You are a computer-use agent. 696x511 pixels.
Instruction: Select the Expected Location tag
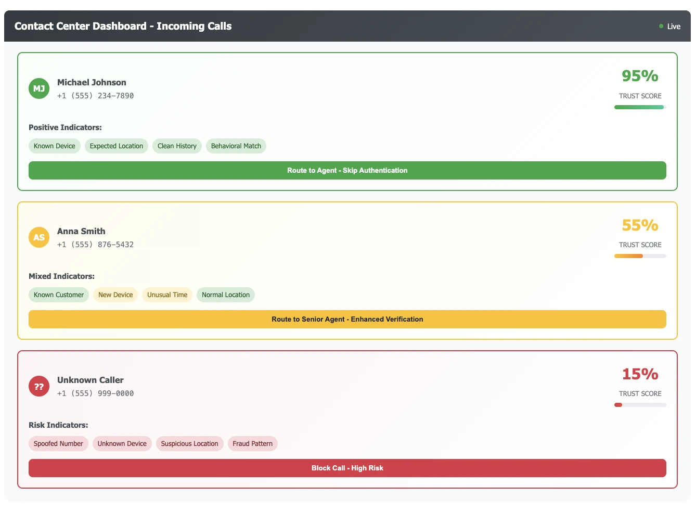click(x=117, y=146)
